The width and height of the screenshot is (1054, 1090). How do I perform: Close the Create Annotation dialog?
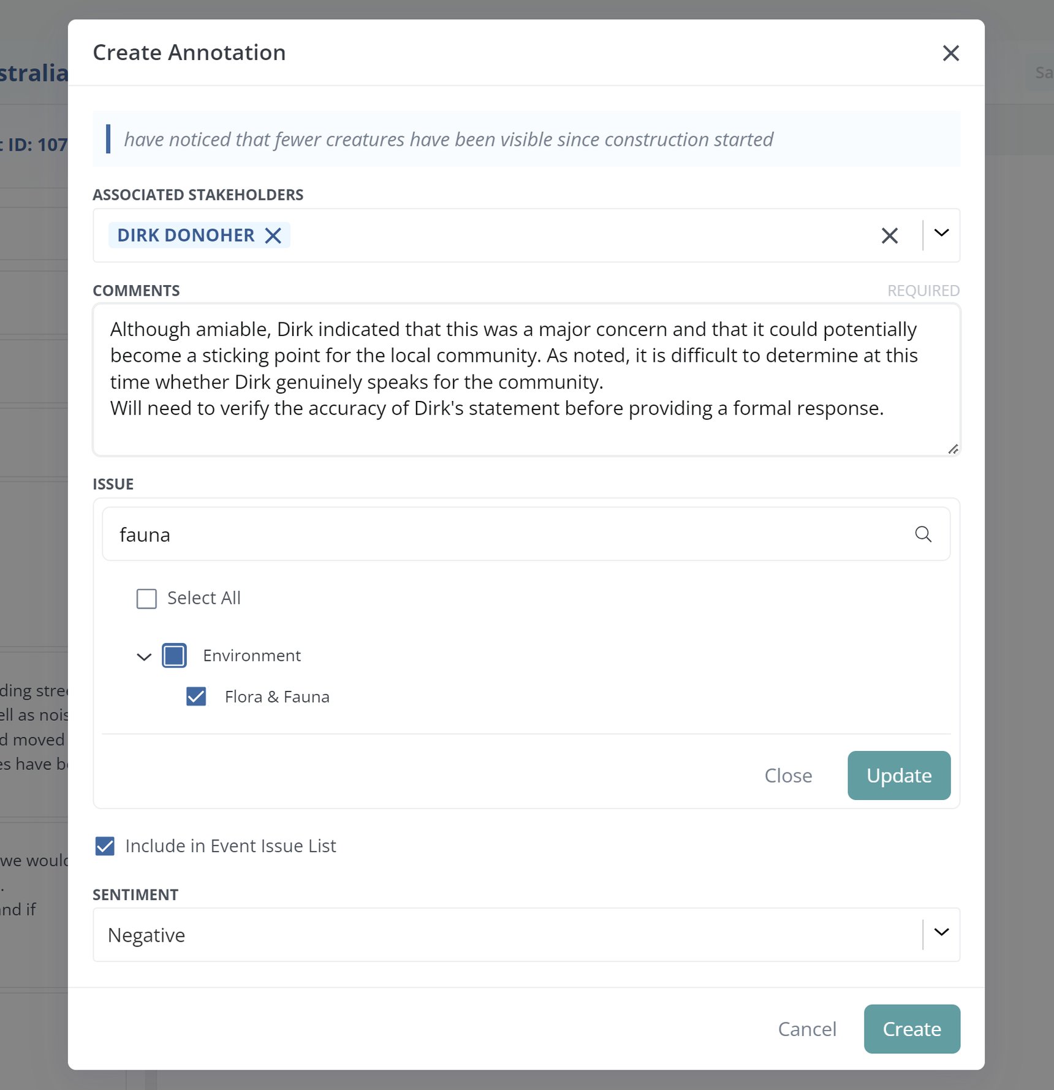[950, 53]
